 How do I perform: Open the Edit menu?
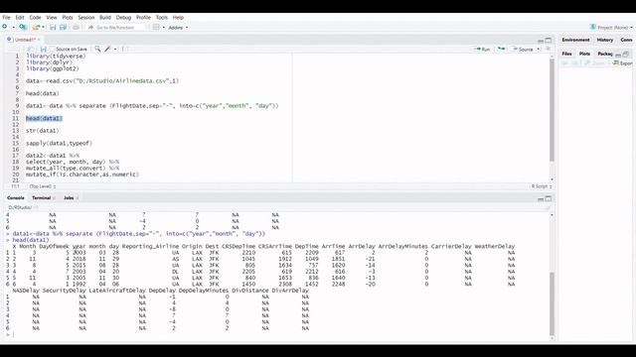coord(20,18)
